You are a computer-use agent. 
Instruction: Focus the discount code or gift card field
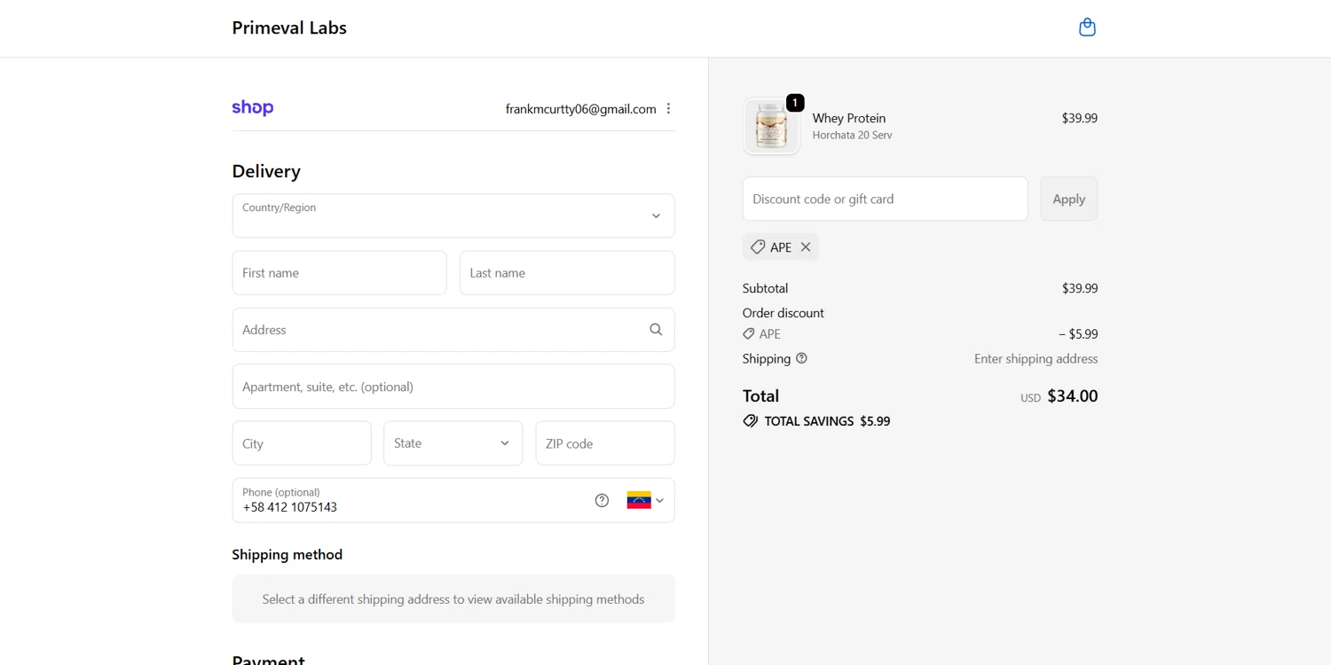click(886, 199)
